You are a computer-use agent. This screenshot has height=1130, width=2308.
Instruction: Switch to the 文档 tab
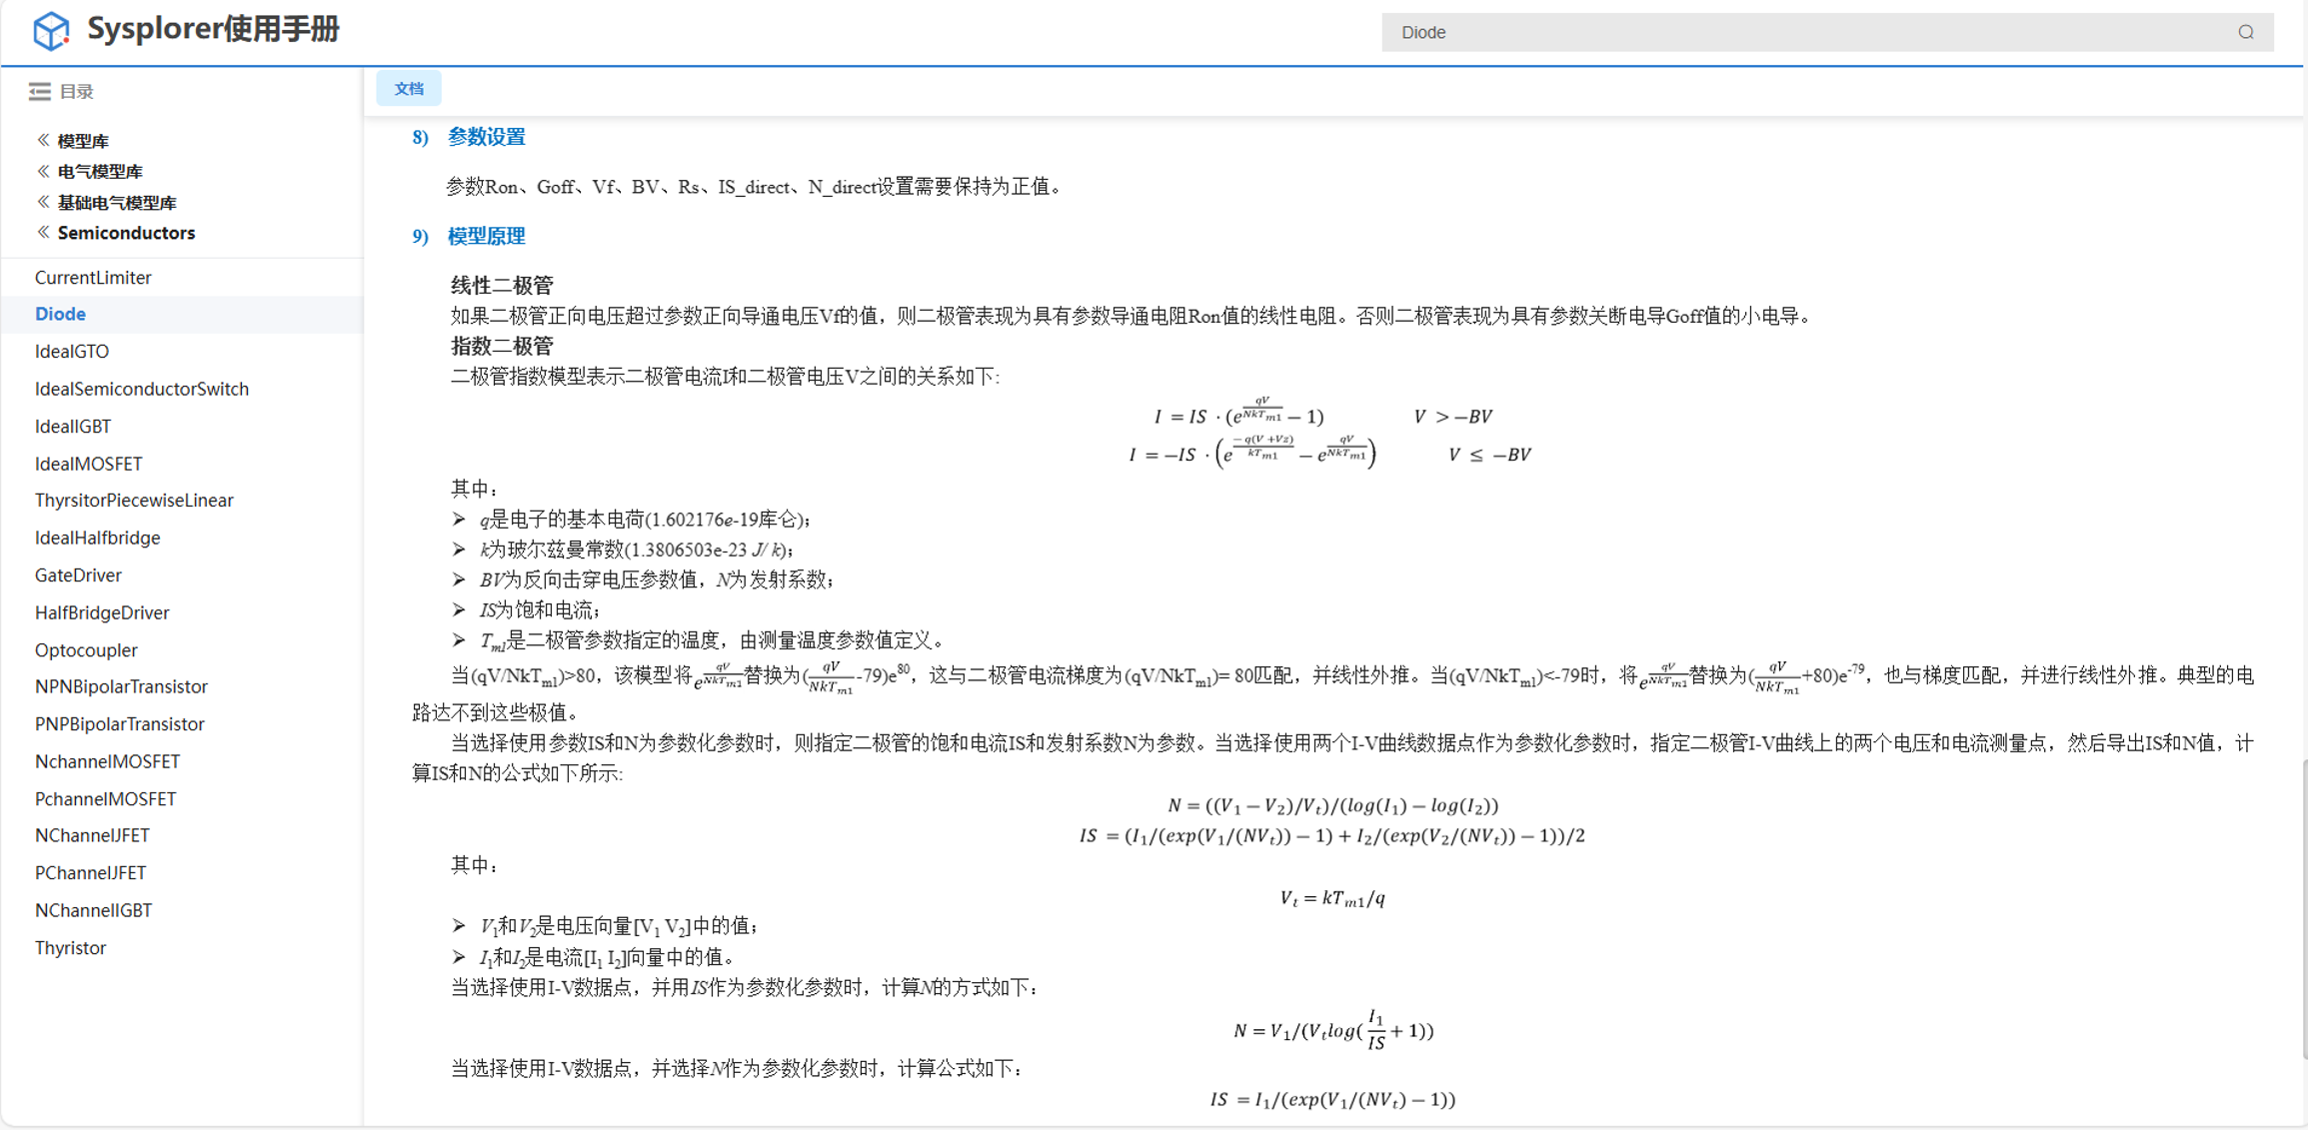(x=408, y=89)
